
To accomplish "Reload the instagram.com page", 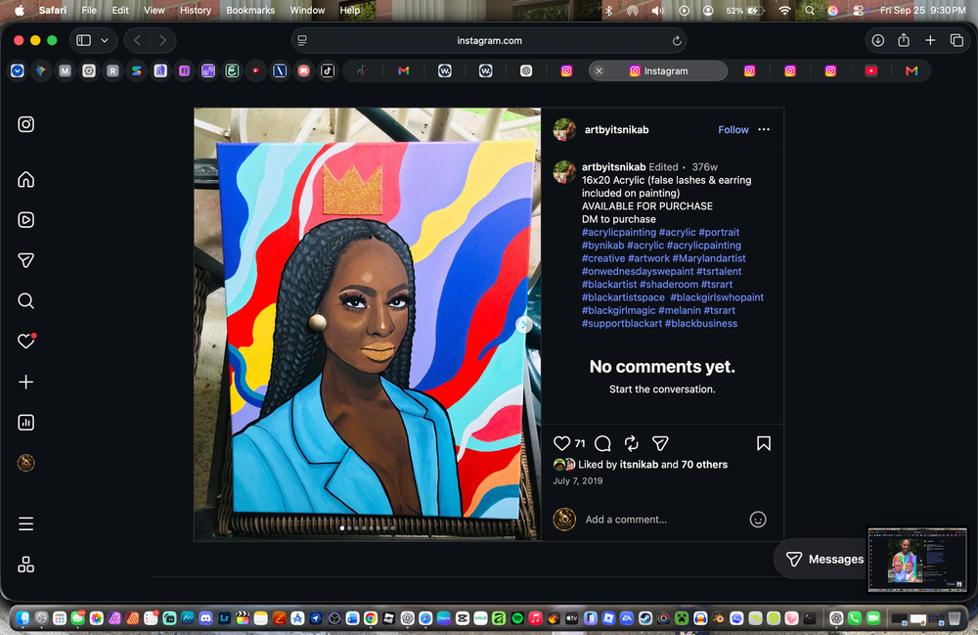I will click(x=677, y=40).
